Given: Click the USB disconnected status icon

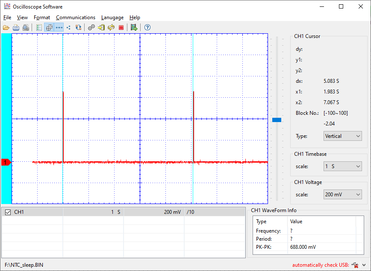Looking at the screenshot, I should [x=355, y=265].
